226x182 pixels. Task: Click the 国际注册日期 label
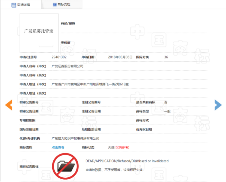[x=29, y=129]
